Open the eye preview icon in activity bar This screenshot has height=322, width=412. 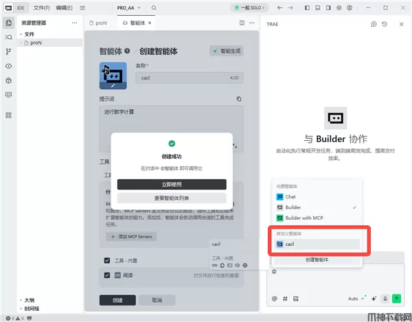(8, 66)
